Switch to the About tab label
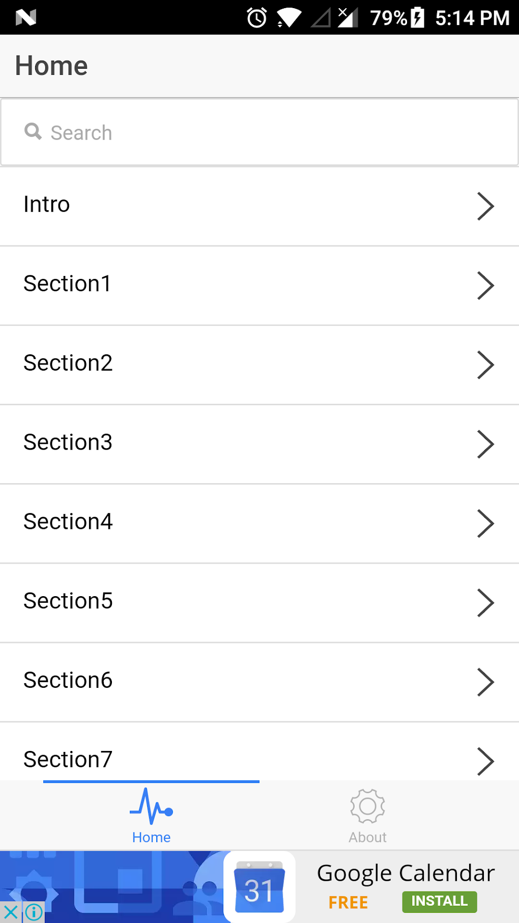 click(367, 837)
